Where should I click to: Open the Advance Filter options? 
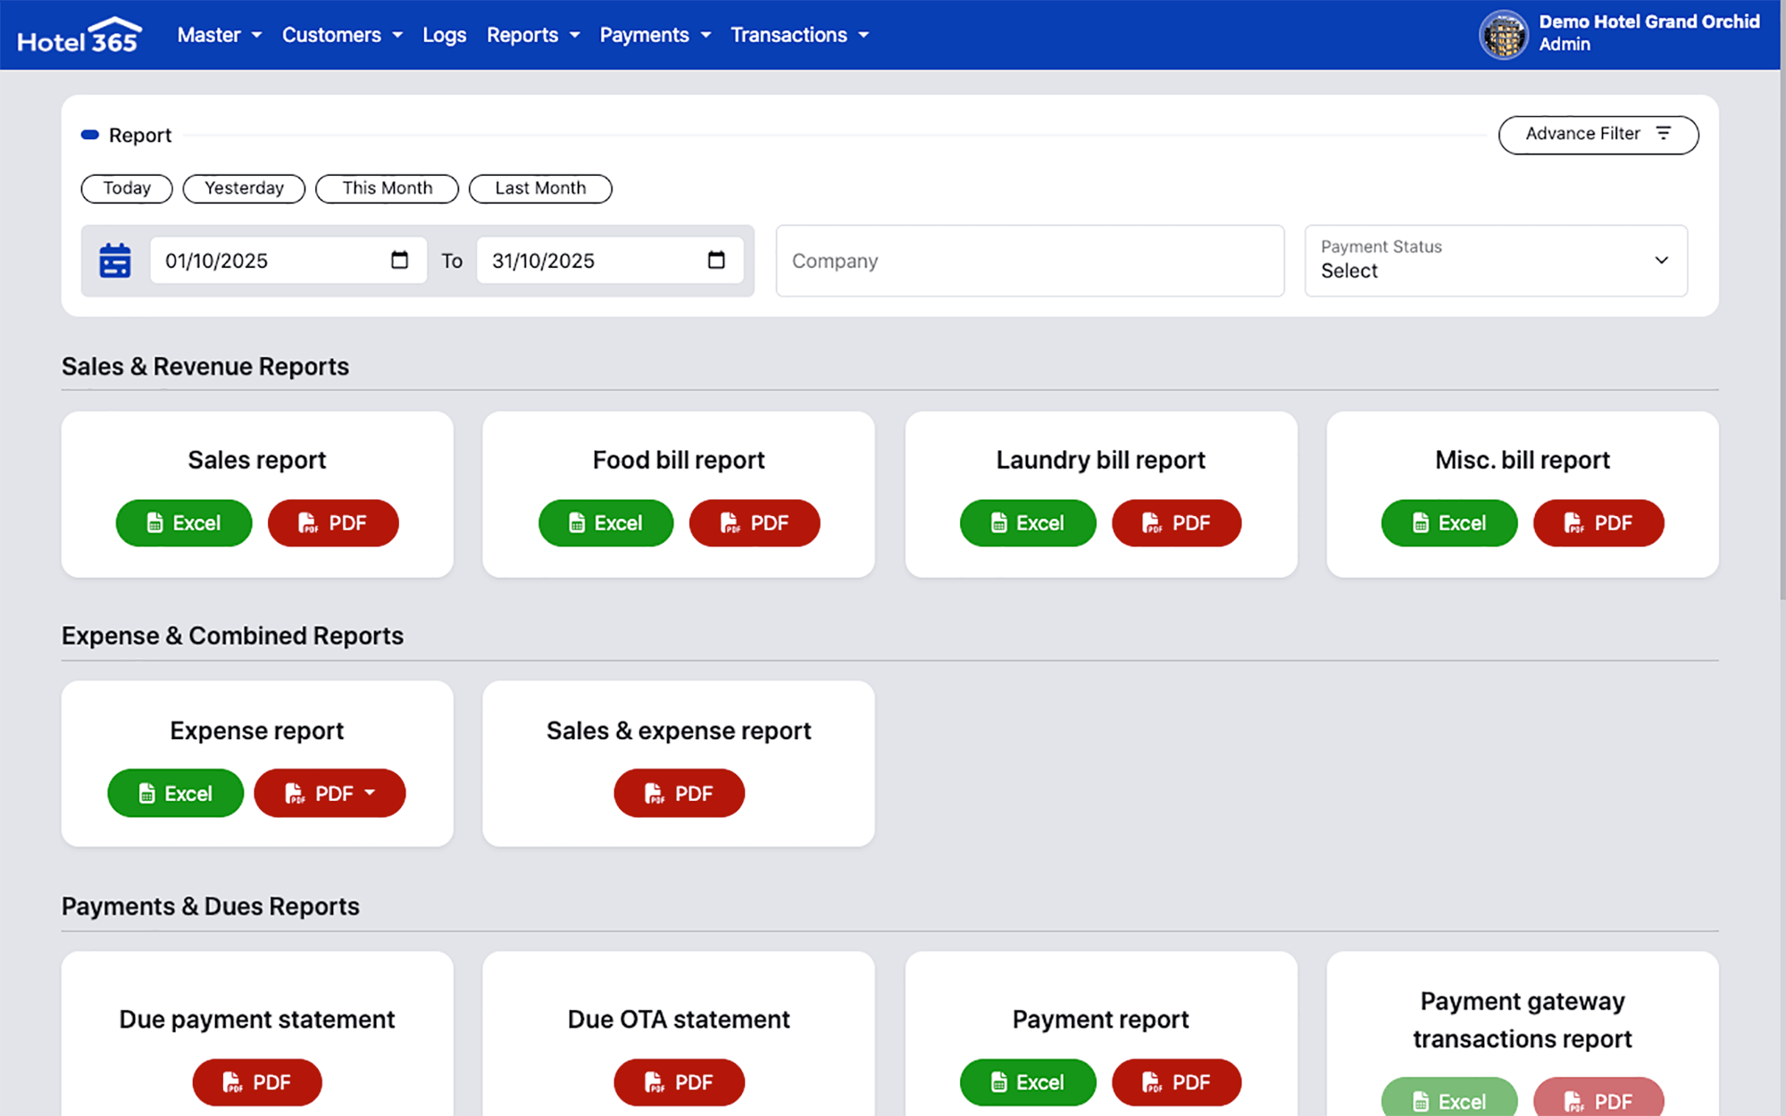(1598, 134)
